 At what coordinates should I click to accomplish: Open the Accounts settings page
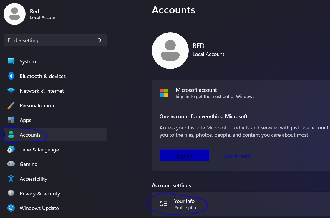pyautogui.click(x=30, y=135)
